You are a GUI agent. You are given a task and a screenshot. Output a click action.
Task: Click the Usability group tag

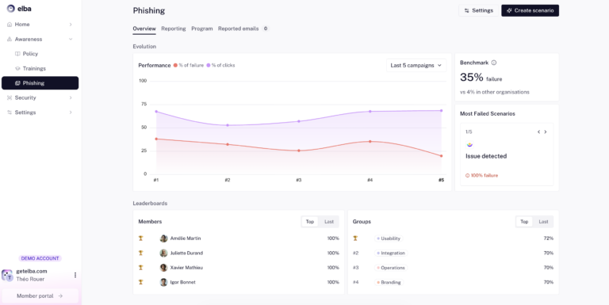point(388,238)
